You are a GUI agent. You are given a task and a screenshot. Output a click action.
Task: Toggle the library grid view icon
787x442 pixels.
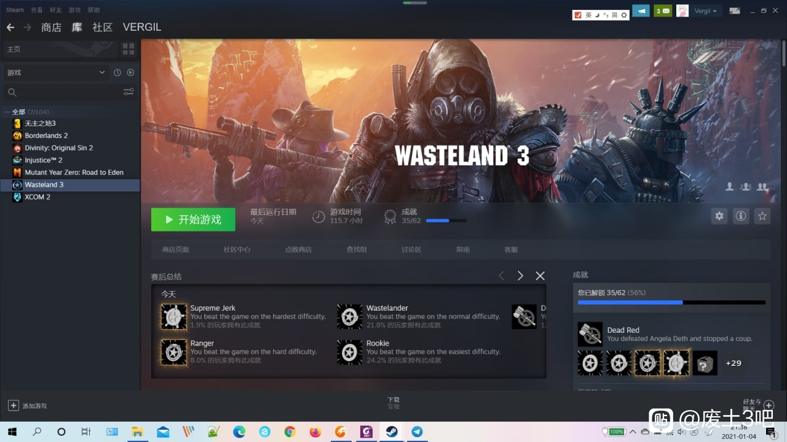[129, 48]
